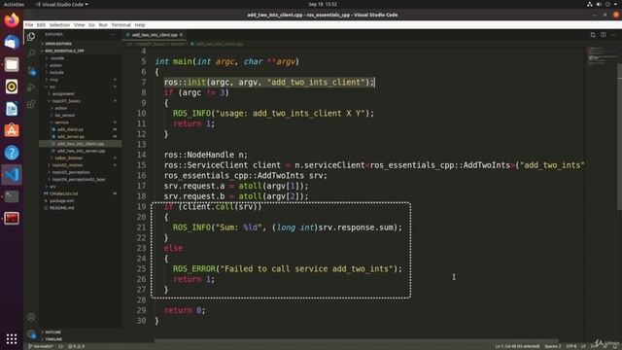Open the Run and Debug view

click(x=31, y=87)
